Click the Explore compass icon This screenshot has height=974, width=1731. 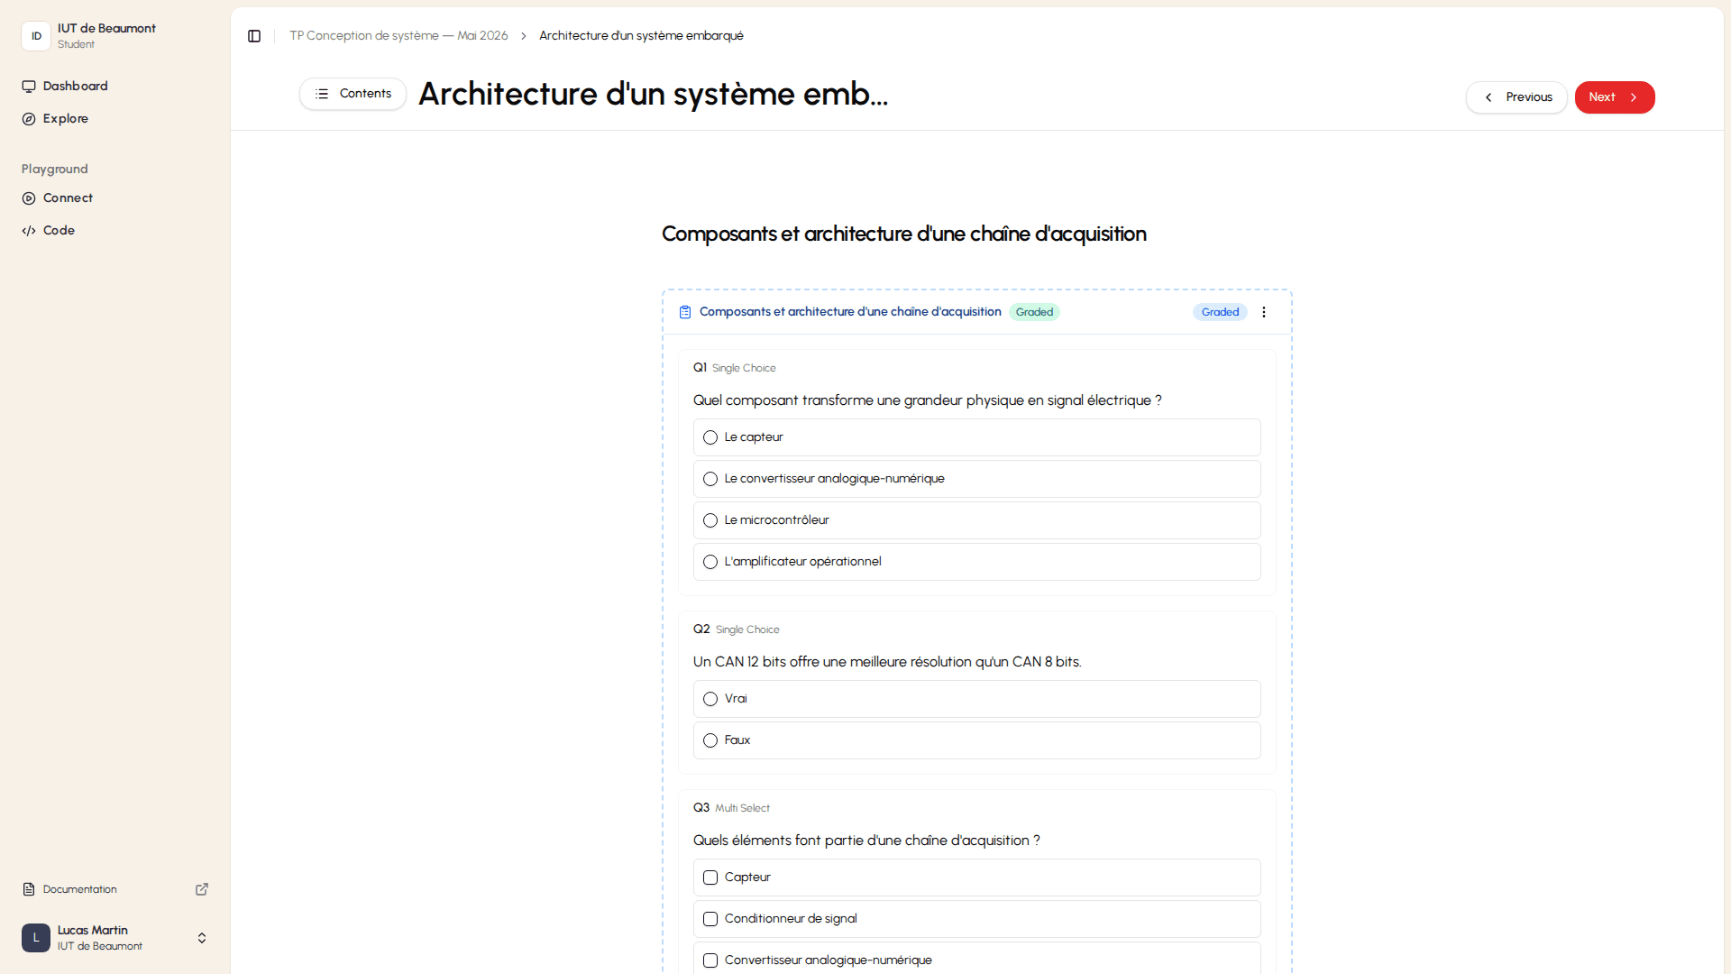click(x=29, y=119)
